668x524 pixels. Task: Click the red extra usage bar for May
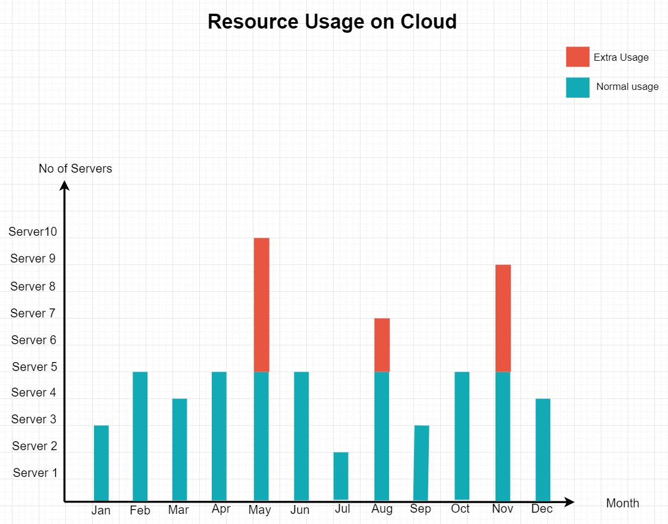click(x=261, y=305)
